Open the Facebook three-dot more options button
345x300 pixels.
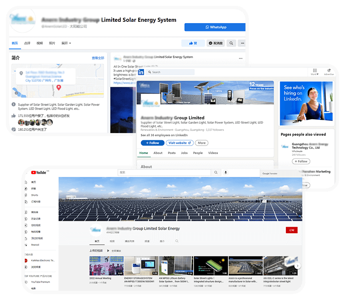click(242, 43)
